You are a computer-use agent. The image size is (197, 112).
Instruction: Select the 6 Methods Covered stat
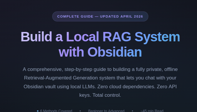56,111
